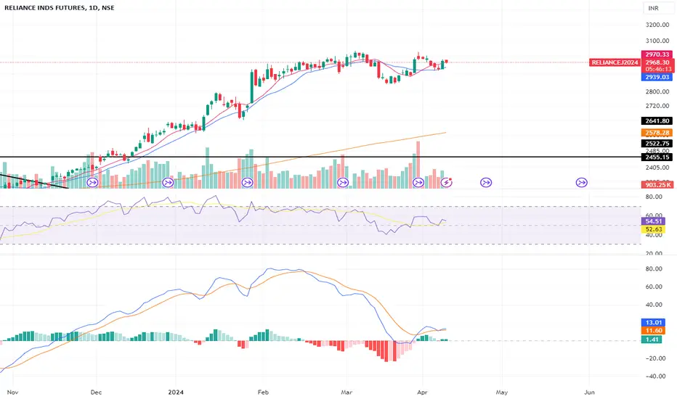The image size is (677, 399).
Task: Click the 60.00 label on the MACD scale
Action: point(654,287)
